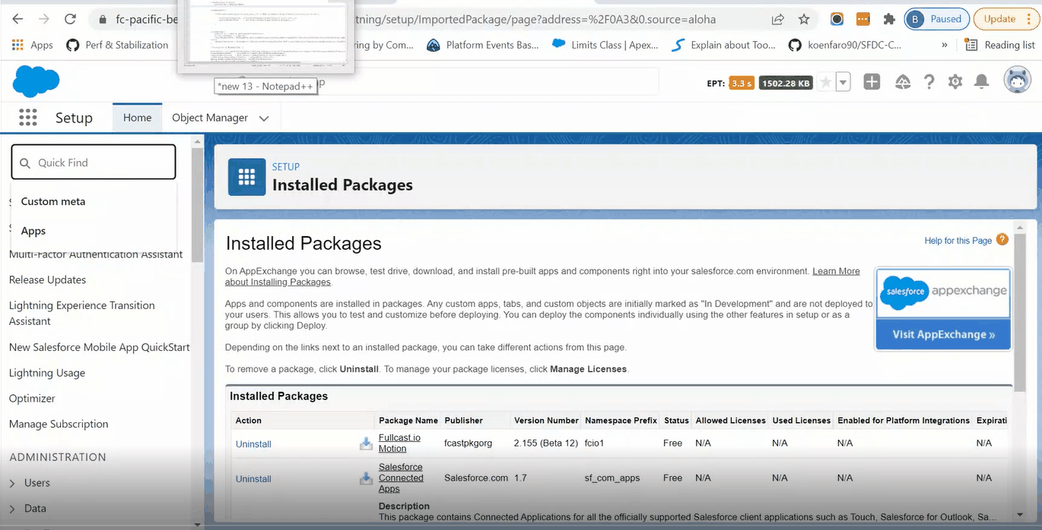Open Explain about Too... bookmark
Image resolution: width=1042 pixels, height=530 pixels.
(x=723, y=45)
